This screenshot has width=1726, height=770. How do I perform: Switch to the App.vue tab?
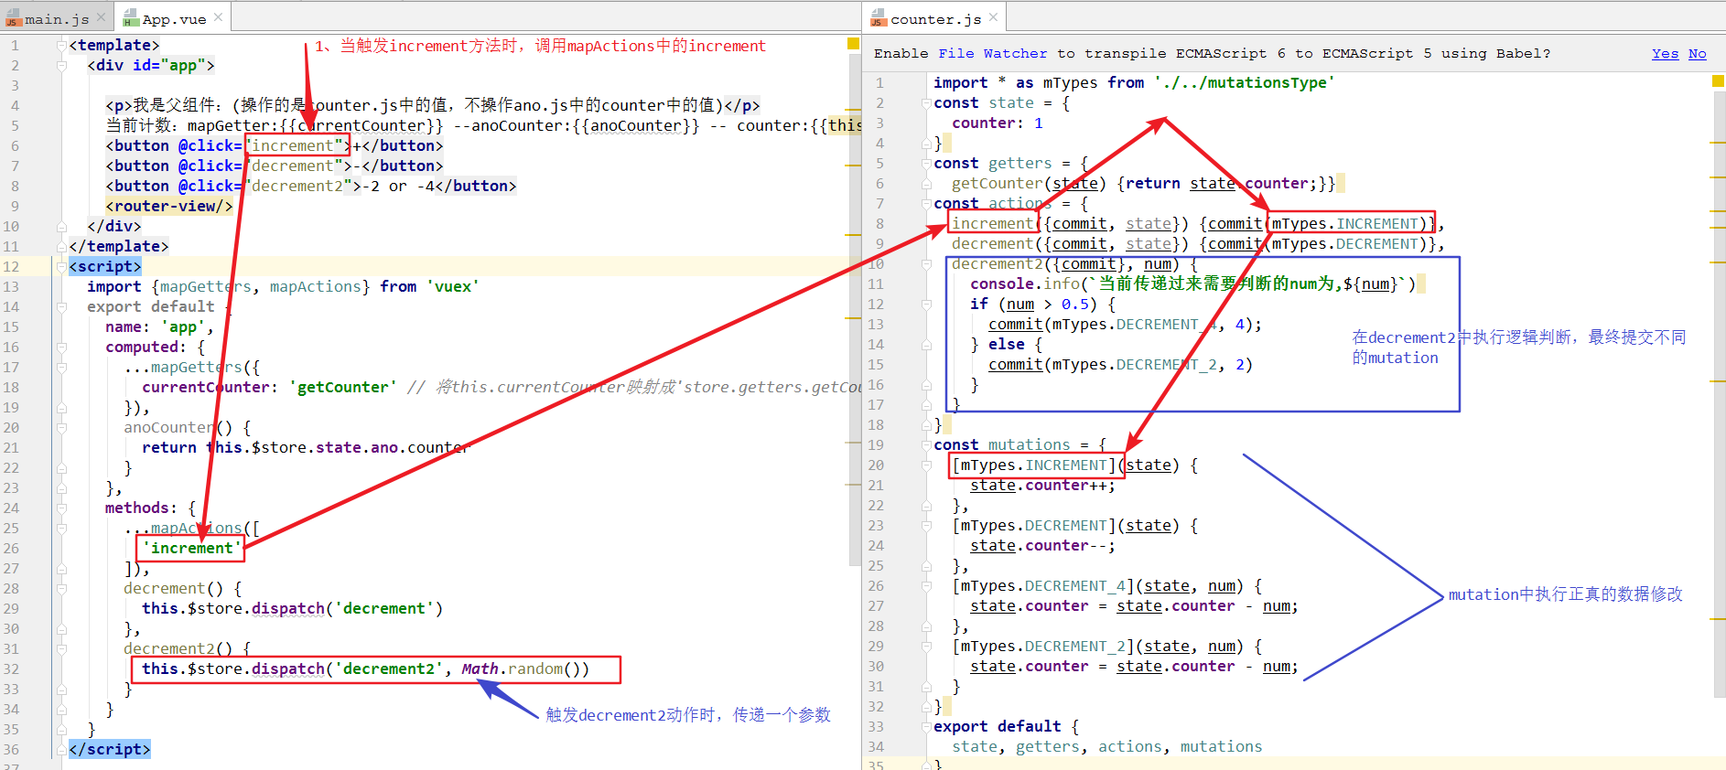174,18
